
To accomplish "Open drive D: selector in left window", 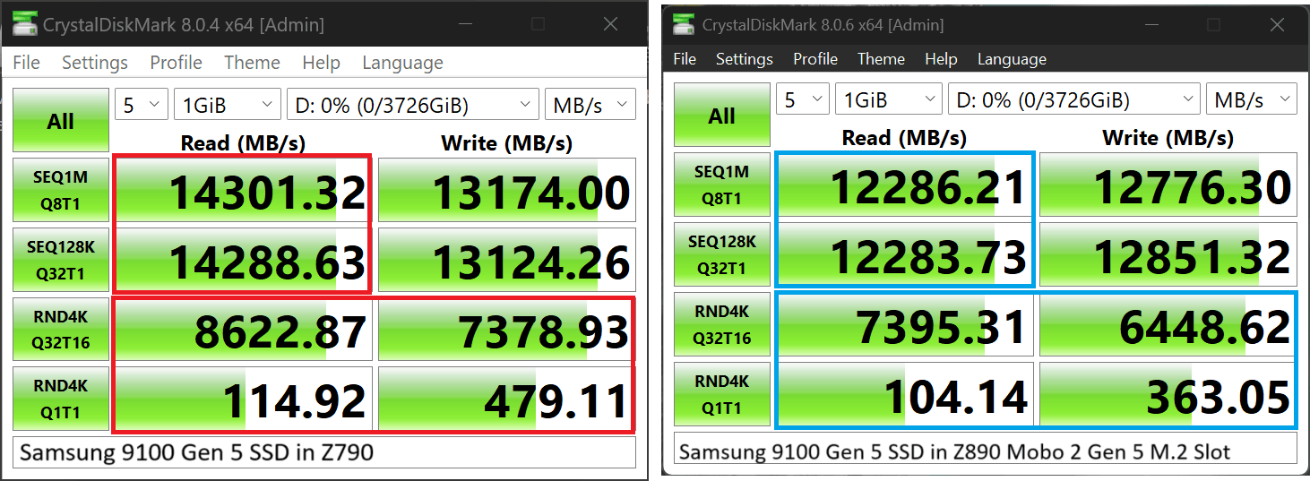I will pos(412,105).
